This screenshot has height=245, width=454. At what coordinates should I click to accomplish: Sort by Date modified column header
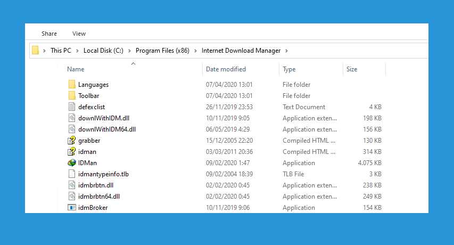(x=226, y=69)
